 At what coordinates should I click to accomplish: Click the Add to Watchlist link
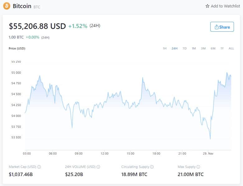(223, 6)
